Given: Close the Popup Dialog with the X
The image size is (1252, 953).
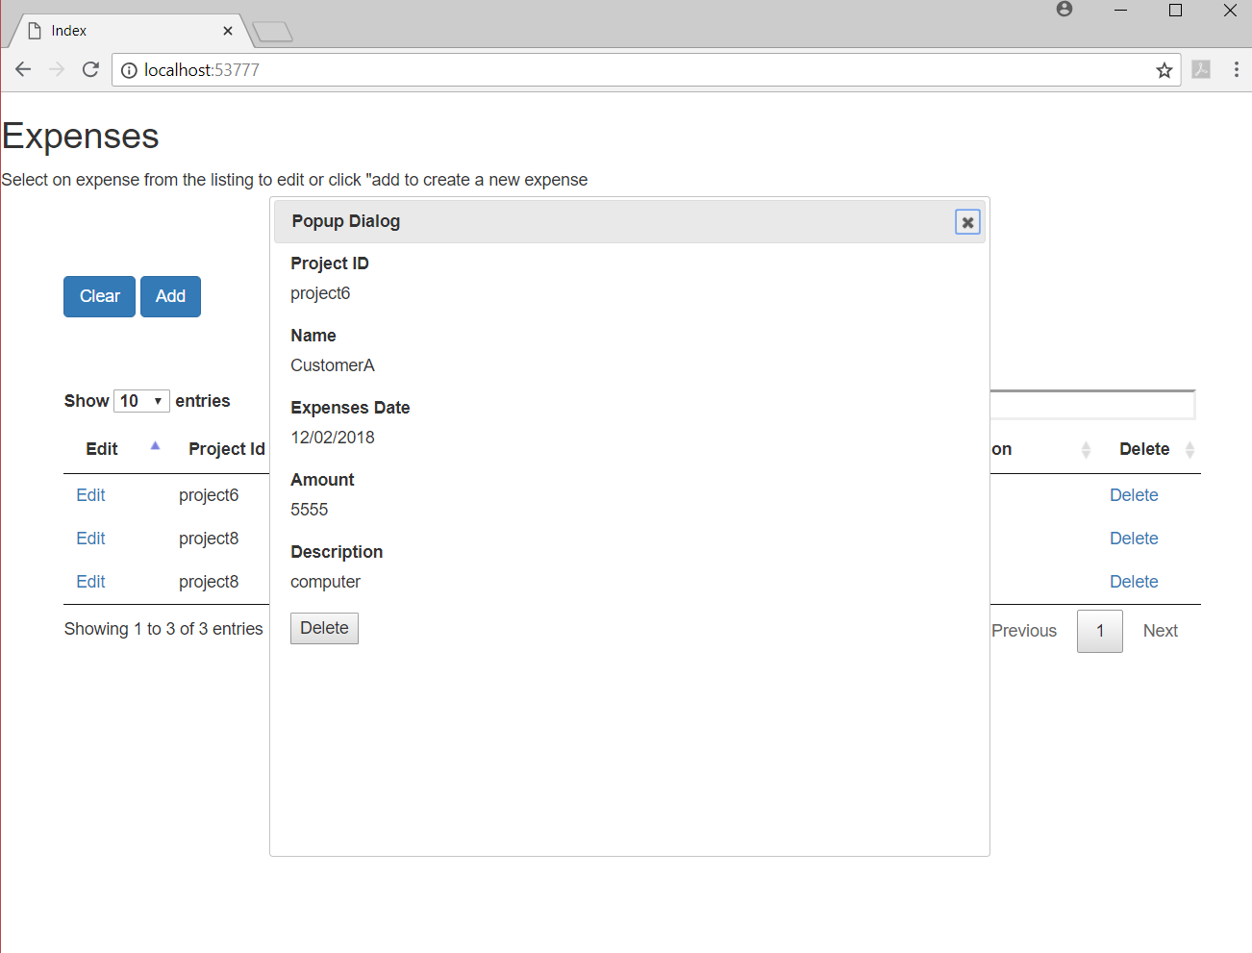Looking at the screenshot, I should tap(966, 221).
